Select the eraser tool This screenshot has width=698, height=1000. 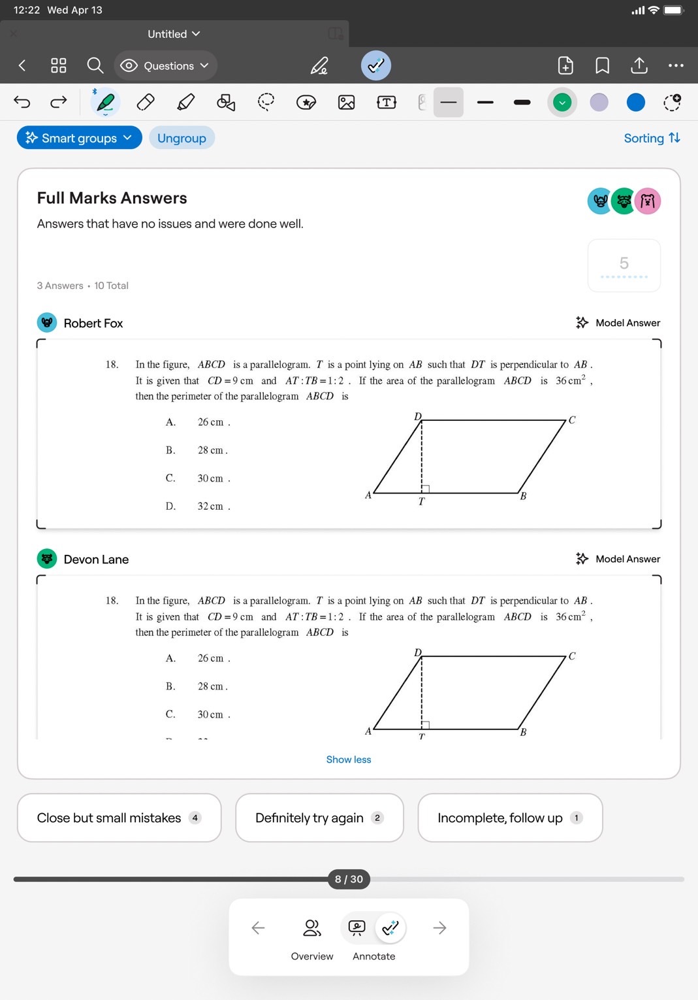[x=146, y=103]
